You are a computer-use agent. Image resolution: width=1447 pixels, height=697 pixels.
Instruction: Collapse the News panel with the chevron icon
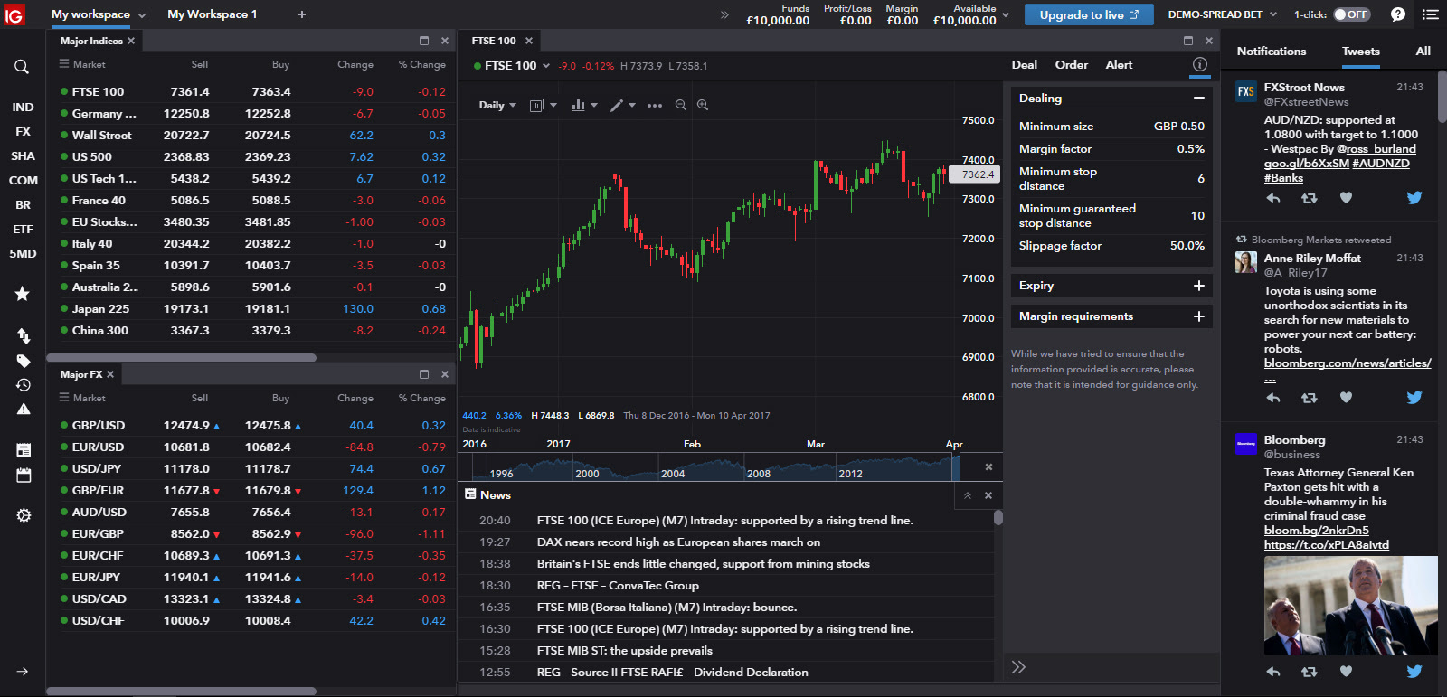click(x=968, y=495)
